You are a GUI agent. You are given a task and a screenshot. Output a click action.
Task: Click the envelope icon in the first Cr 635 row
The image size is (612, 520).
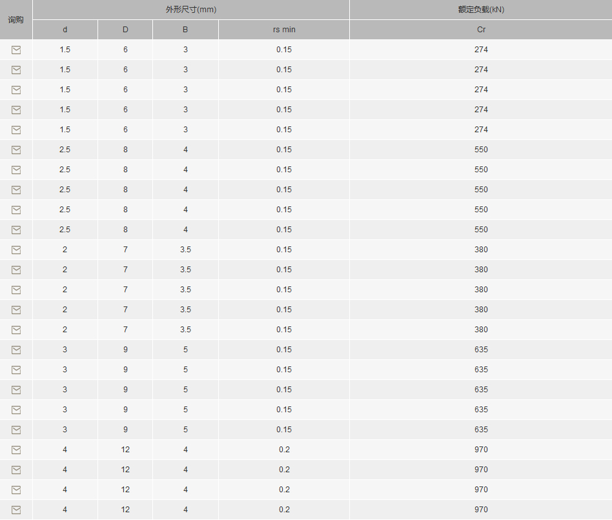tap(16, 350)
